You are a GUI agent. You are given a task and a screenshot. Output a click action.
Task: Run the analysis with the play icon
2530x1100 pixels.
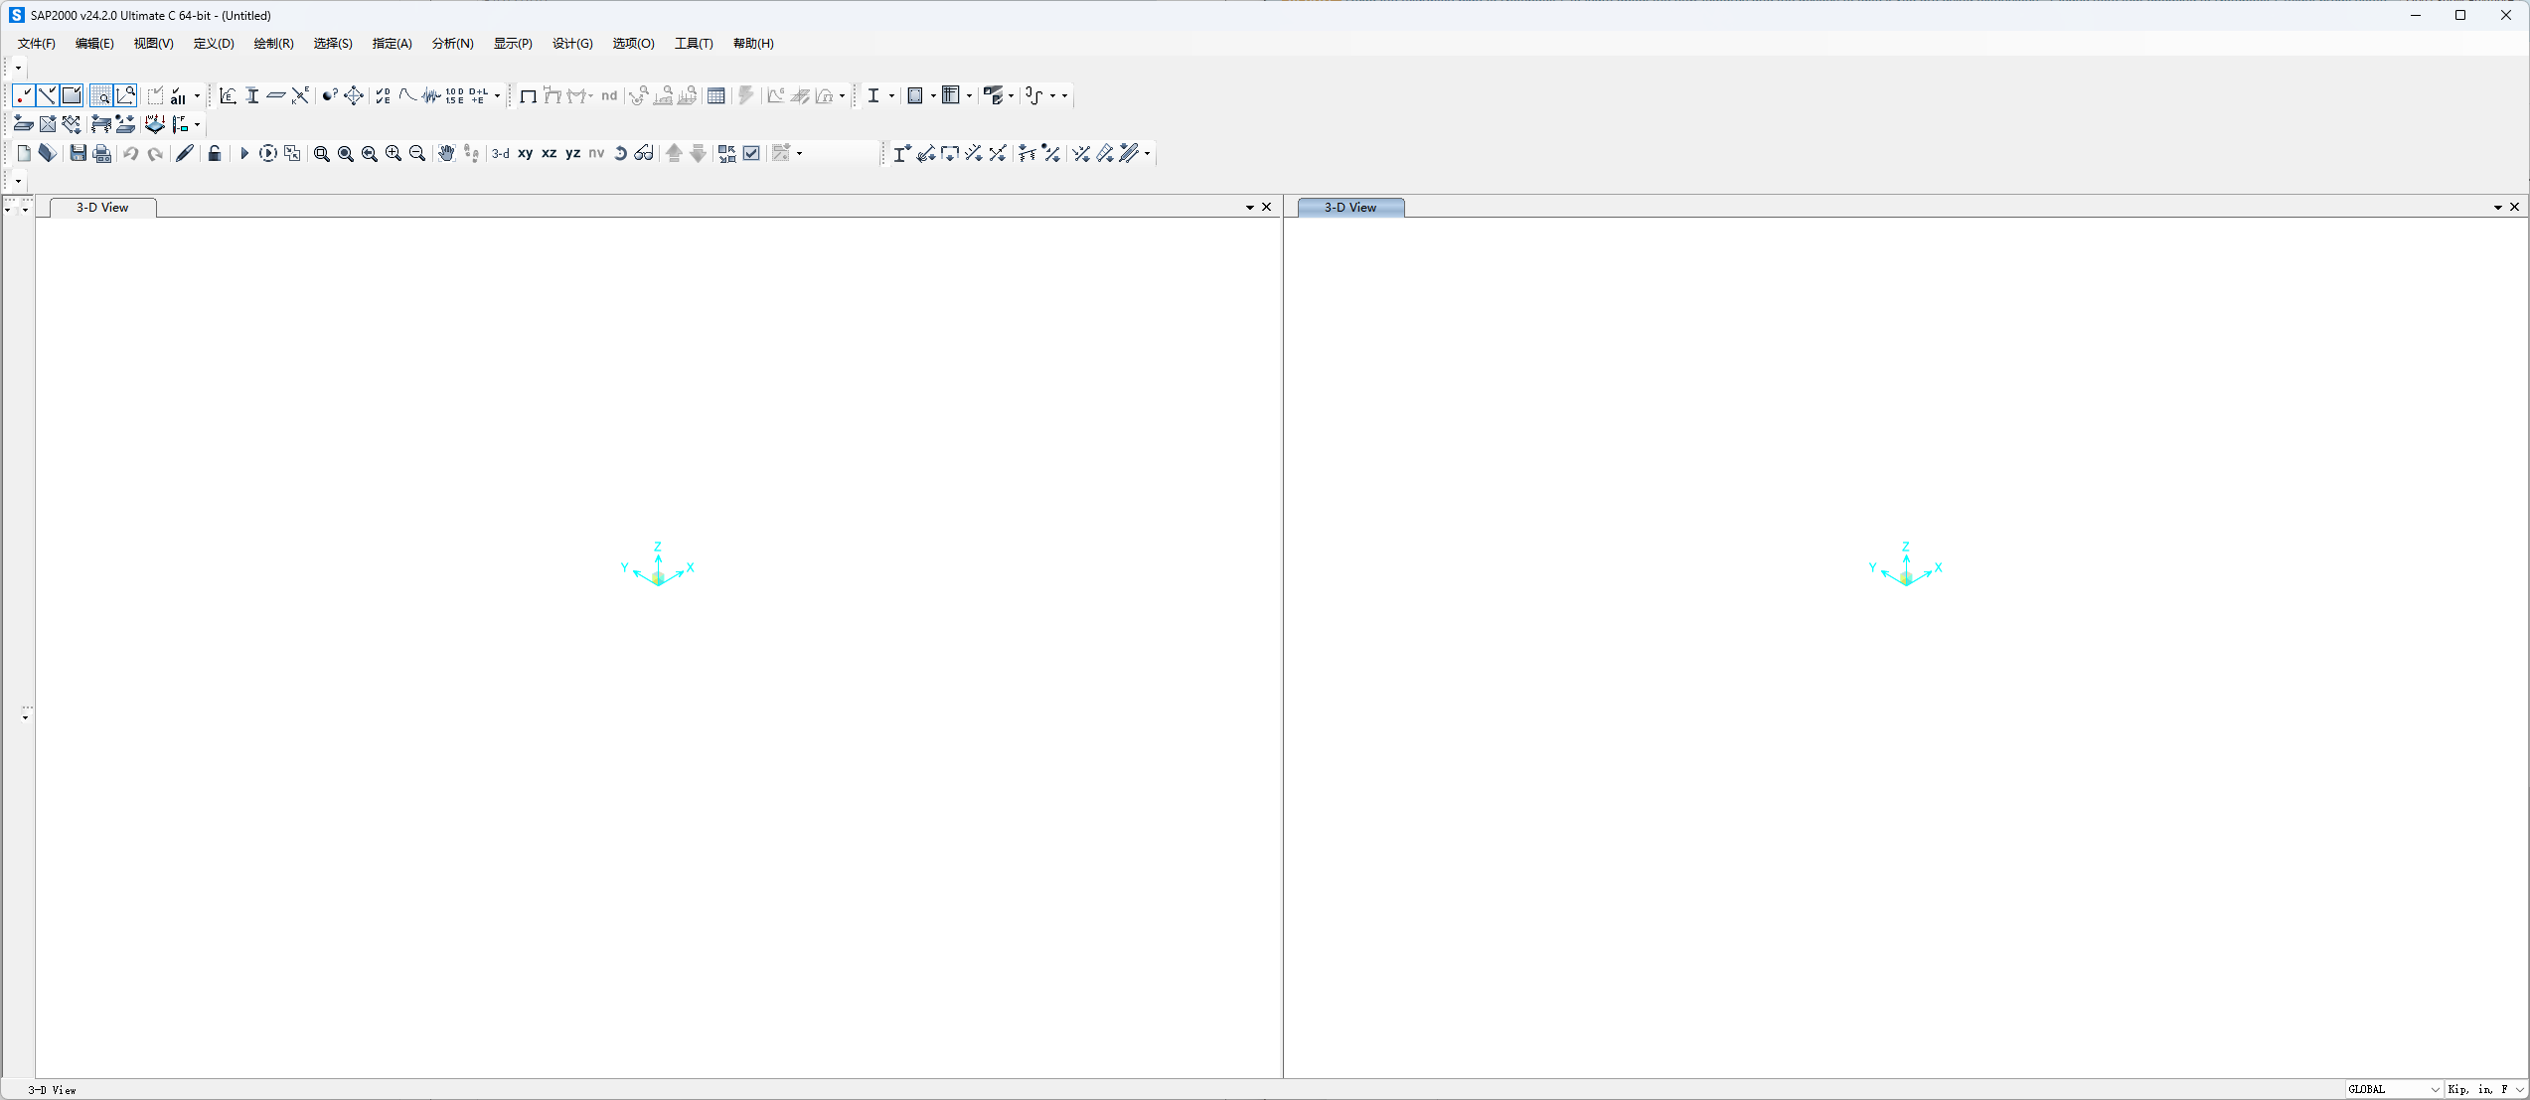[244, 153]
